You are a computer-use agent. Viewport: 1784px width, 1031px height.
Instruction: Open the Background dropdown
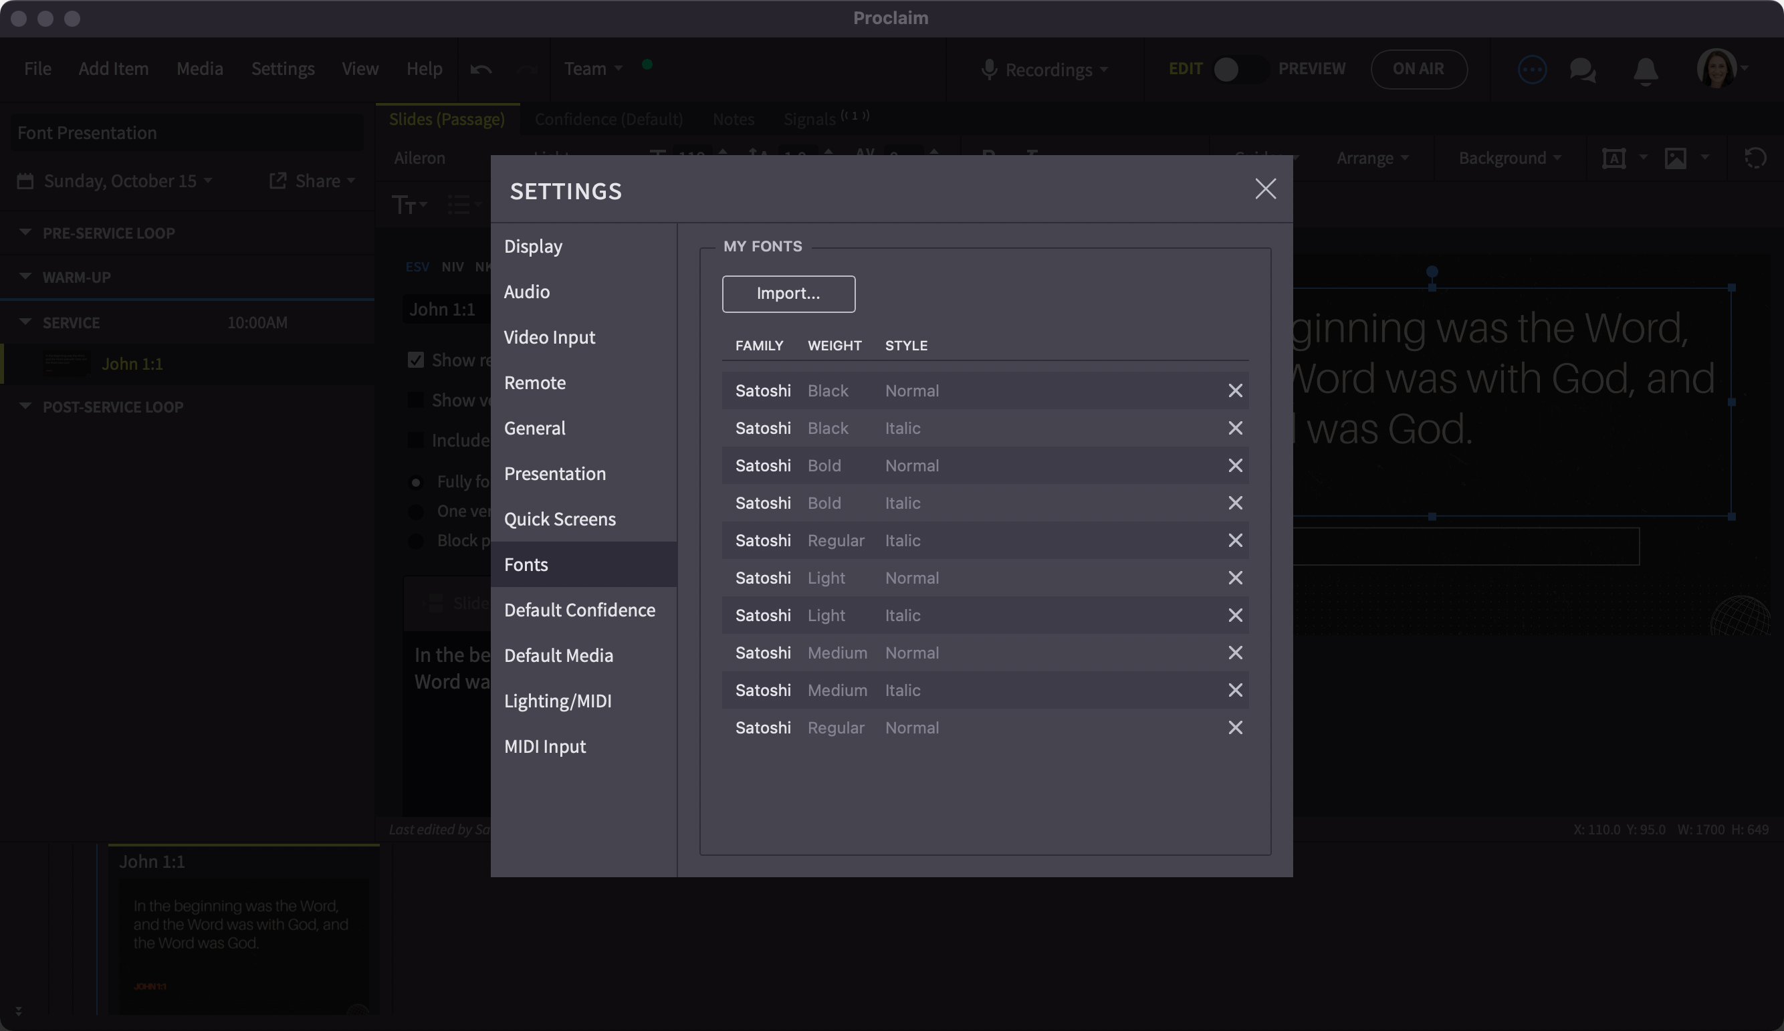point(1509,158)
